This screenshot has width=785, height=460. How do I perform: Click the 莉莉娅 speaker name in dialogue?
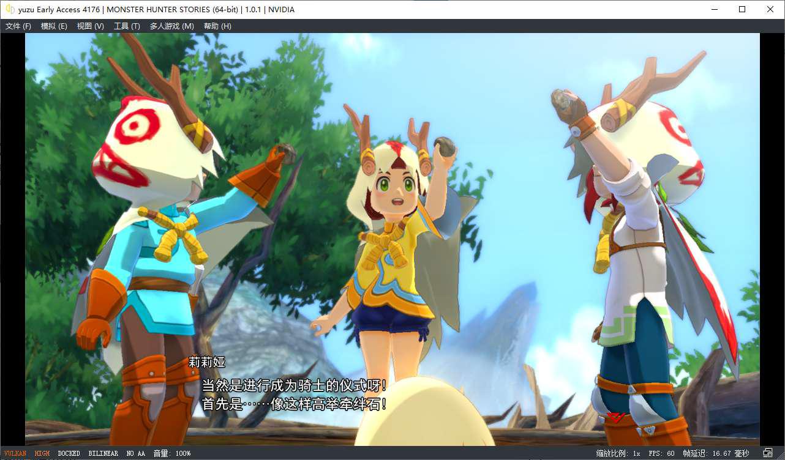[x=207, y=363]
